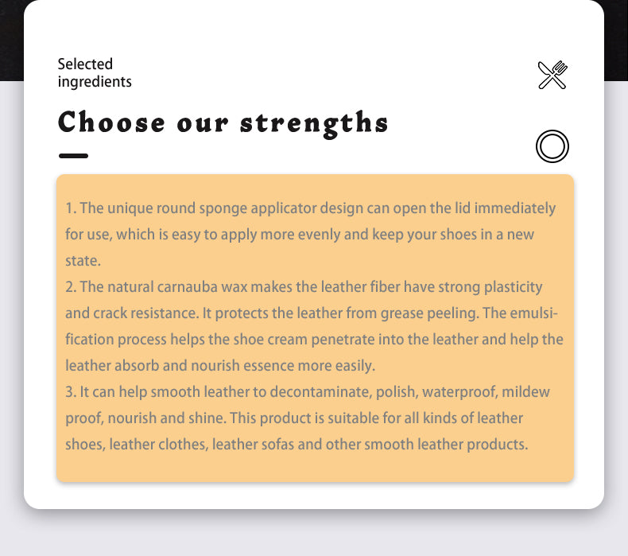
Task: Click the short black dash under heading
Action: [73, 156]
